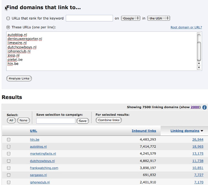Image resolution: width=208 pixels, height=185 pixels.
Task: Select 'These URLs (one per line)' radio
Action: 8,27
